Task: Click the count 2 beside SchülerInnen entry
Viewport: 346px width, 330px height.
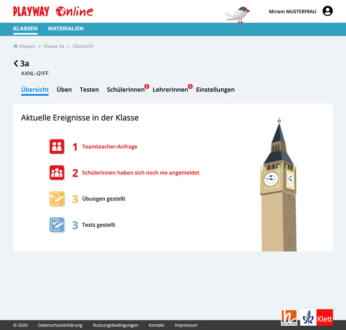Action: (75, 173)
